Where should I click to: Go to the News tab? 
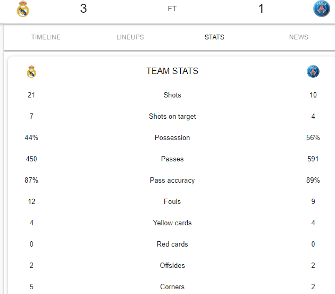[x=299, y=37]
